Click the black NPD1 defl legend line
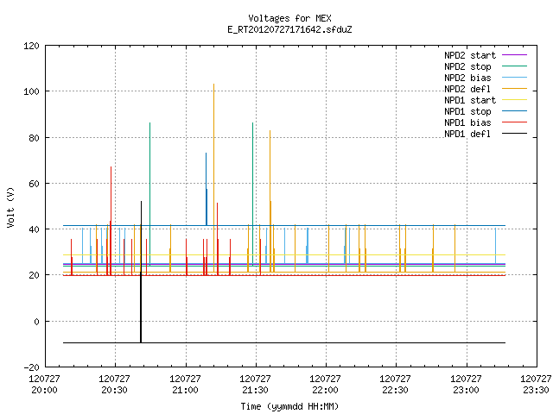The width and height of the screenshot is (553, 414). click(514, 134)
